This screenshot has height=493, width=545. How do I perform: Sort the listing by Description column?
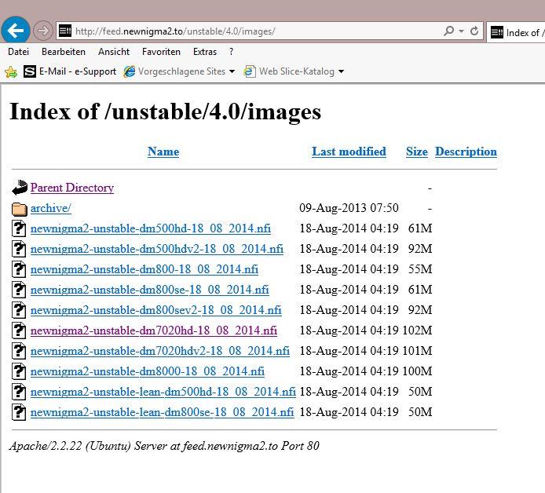click(466, 152)
